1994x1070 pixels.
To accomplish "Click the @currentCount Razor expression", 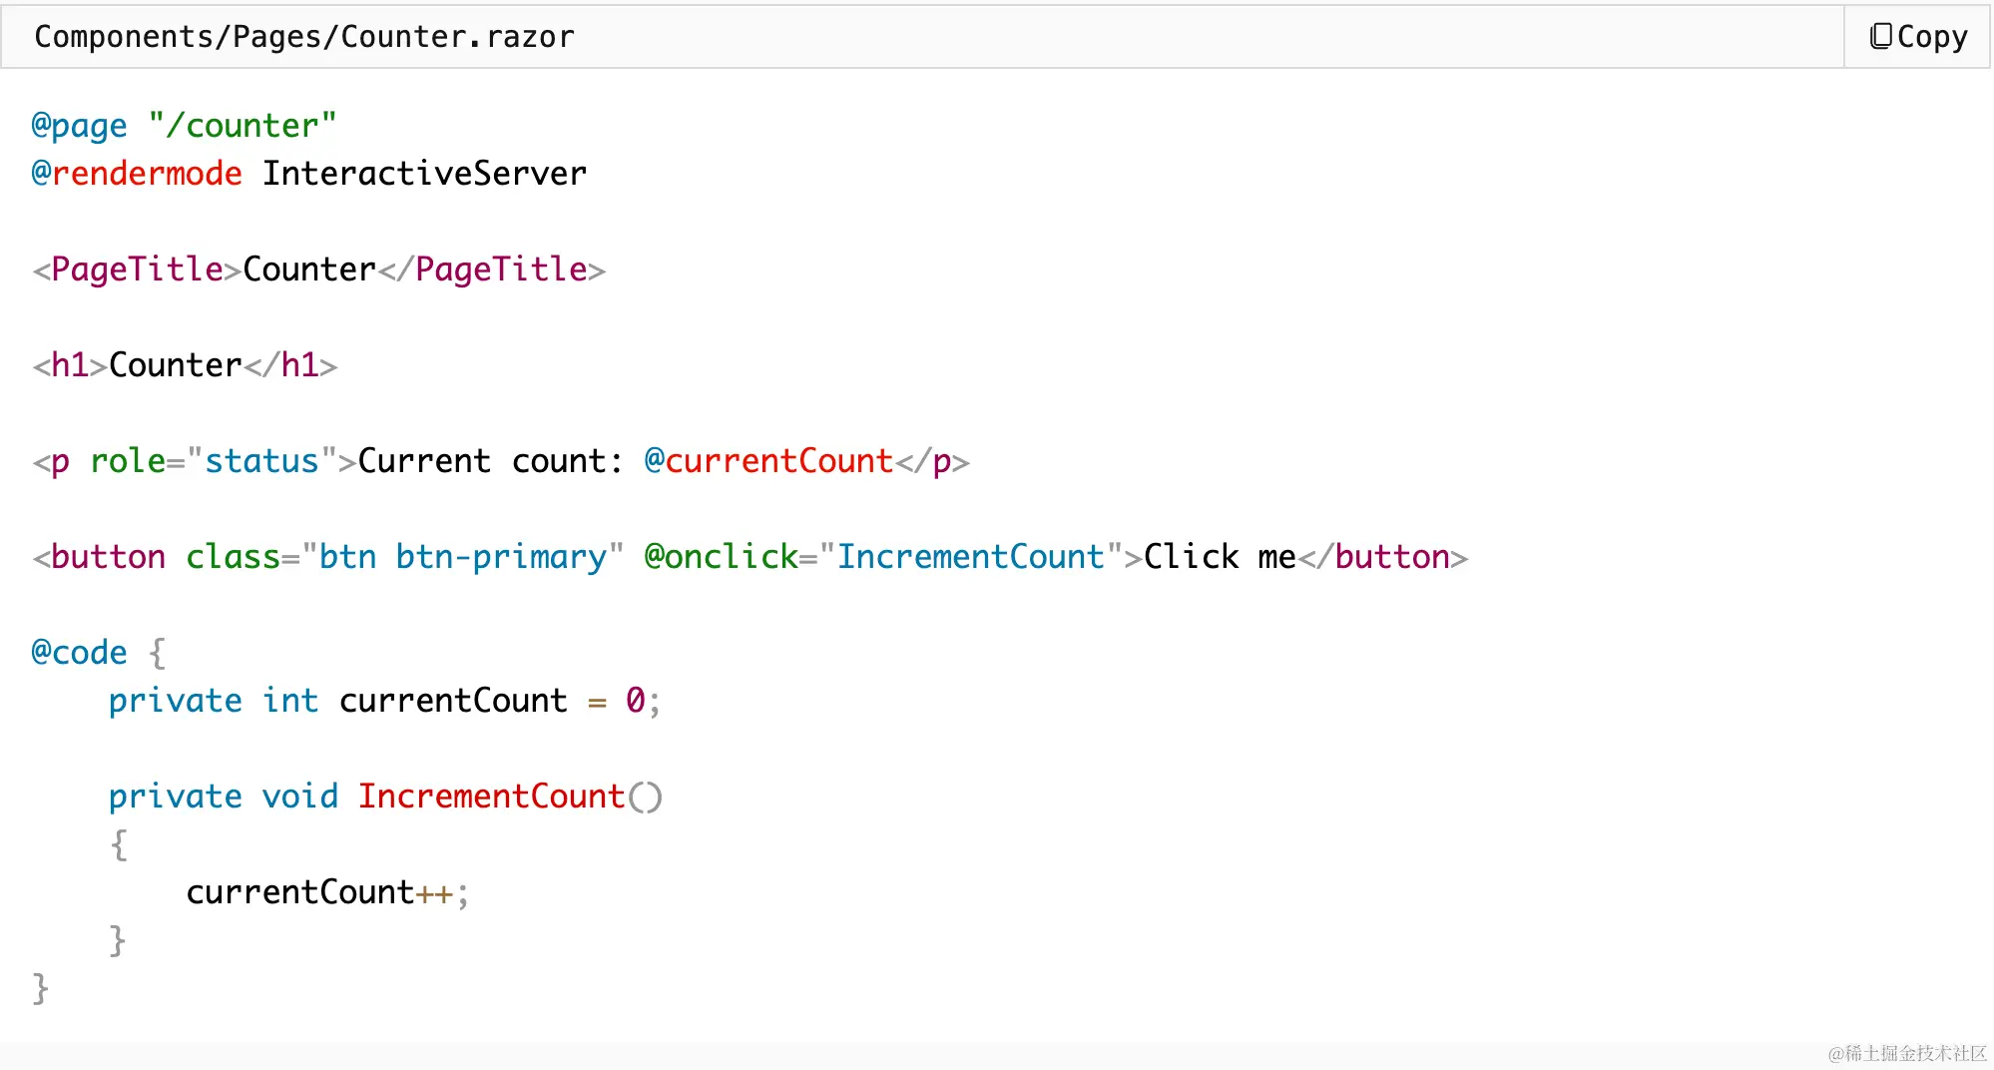I will pos(768,461).
